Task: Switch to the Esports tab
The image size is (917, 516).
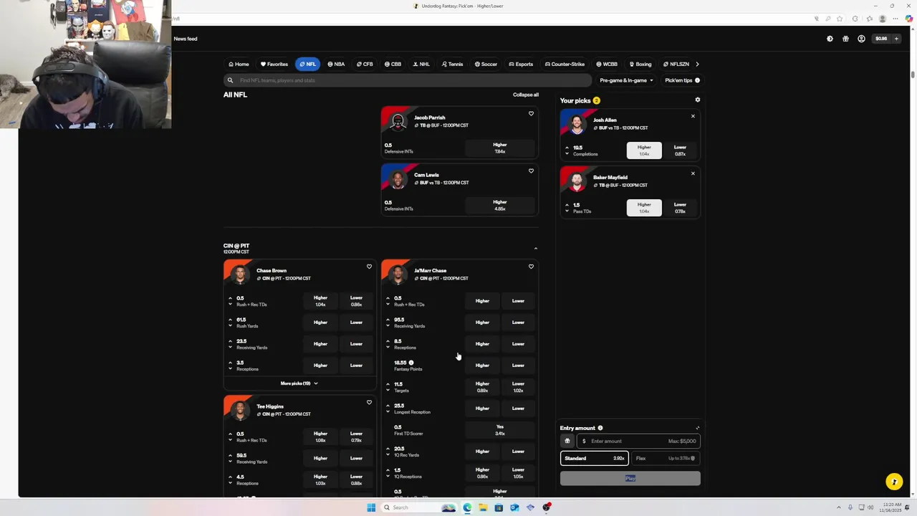Action: (x=521, y=64)
